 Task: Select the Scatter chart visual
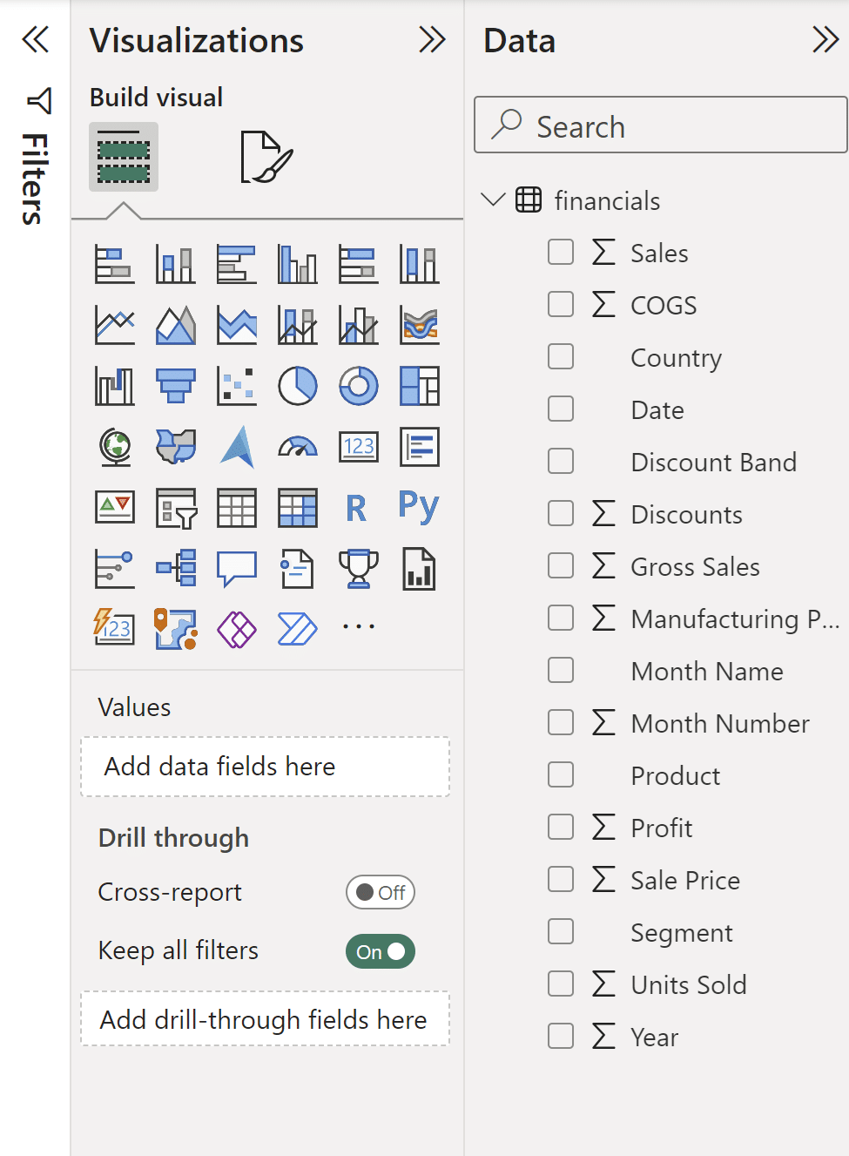pos(236,386)
